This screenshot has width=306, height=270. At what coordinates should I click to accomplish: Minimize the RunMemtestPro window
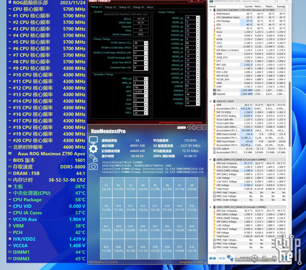[x=199, y=128]
